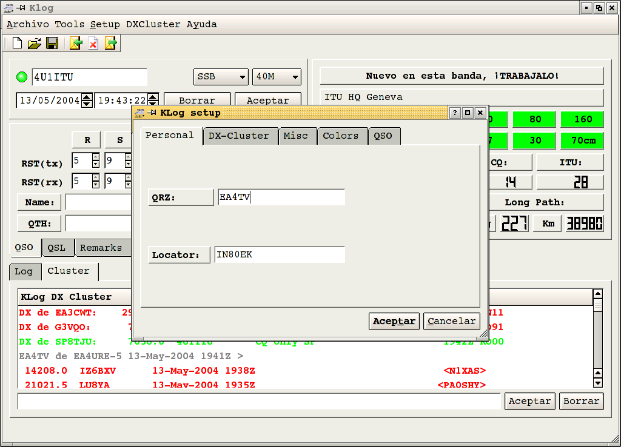
Task: Adjust the RST(tx) R spinner
Action: (x=95, y=161)
